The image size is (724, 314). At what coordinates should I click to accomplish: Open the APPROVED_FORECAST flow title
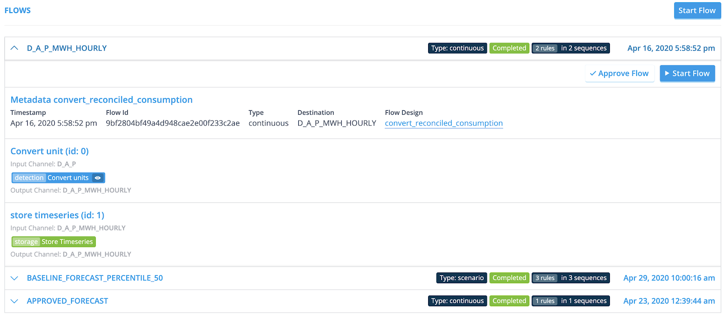click(x=67, y=301)
